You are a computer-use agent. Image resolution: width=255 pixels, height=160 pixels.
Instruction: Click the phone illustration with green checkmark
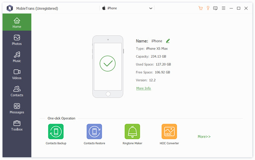[x=108, y=67]
